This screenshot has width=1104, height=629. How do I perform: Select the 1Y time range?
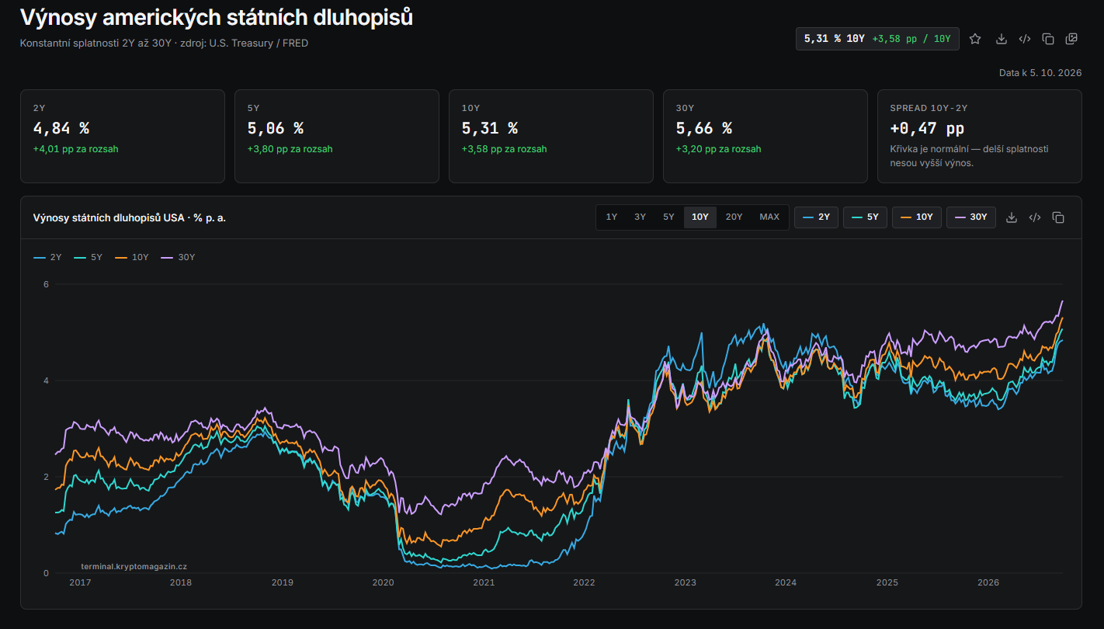612,217
